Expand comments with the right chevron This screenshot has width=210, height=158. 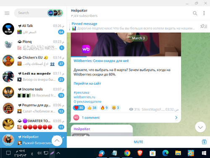[x=176, y=118]
